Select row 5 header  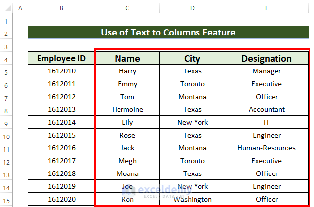click(x=6, y=71)
